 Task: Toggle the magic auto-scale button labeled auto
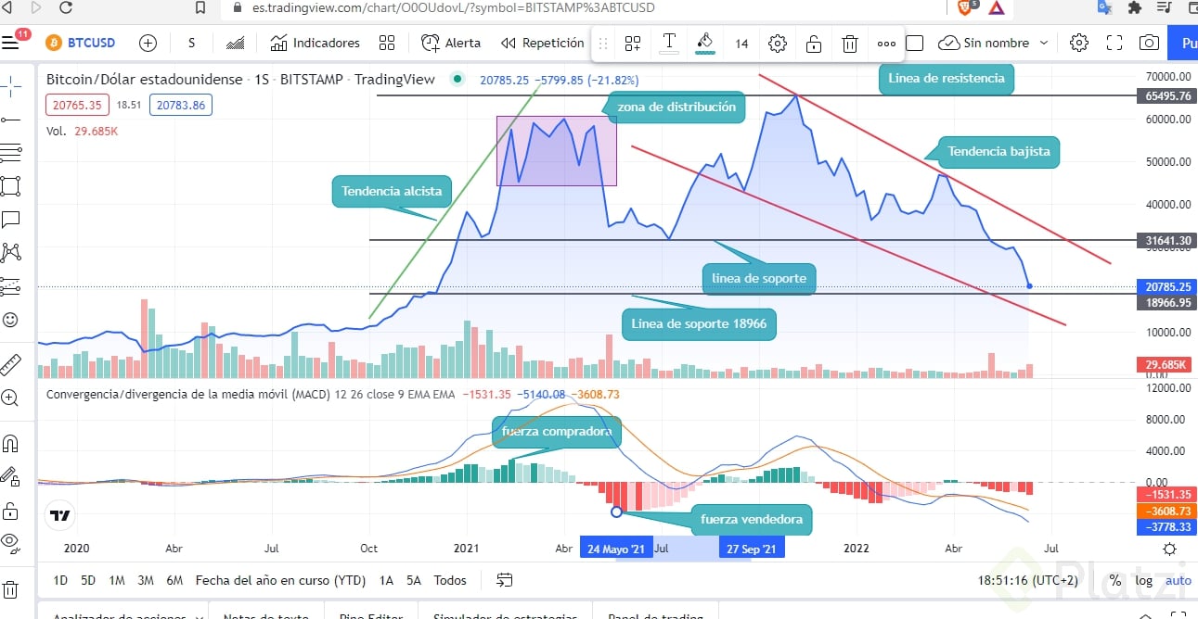[x=1179, y=580]
